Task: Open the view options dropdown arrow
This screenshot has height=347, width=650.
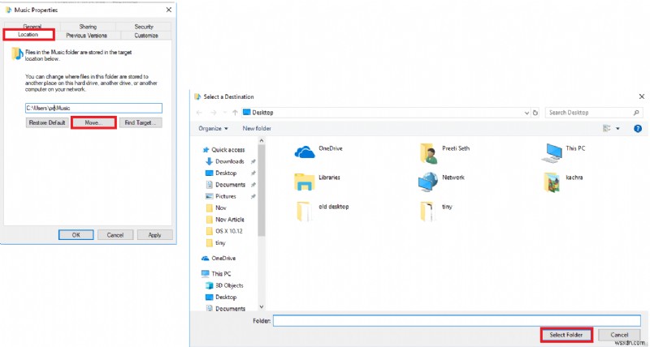Action: 617,129
